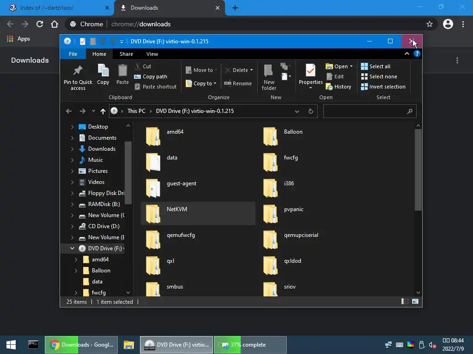Close the Downloads Chrome tab
This screenshot has width=473, height=354.
218,8
